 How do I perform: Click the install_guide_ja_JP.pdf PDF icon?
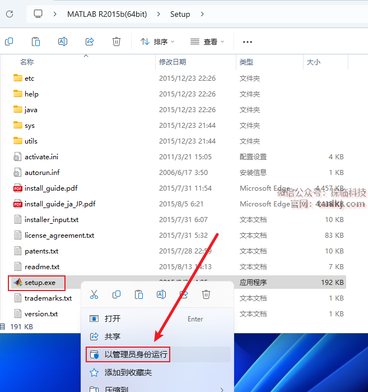[18, 204]
